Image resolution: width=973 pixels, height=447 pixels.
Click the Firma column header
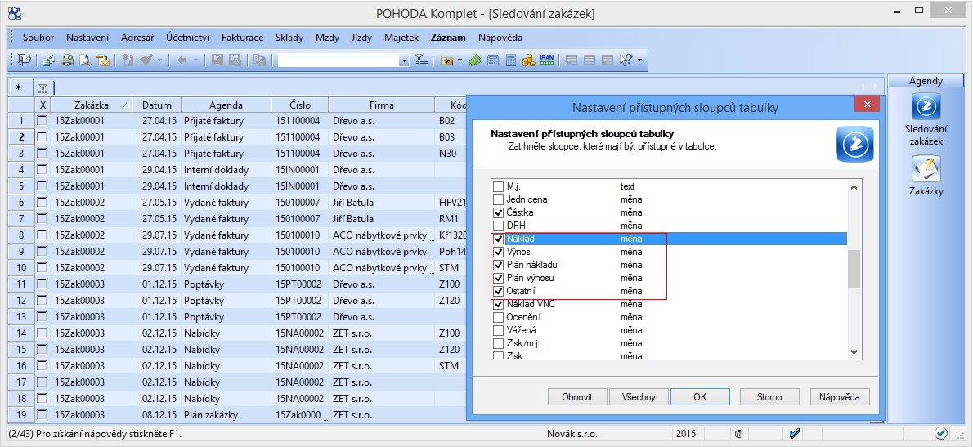[x=381, y=105]
